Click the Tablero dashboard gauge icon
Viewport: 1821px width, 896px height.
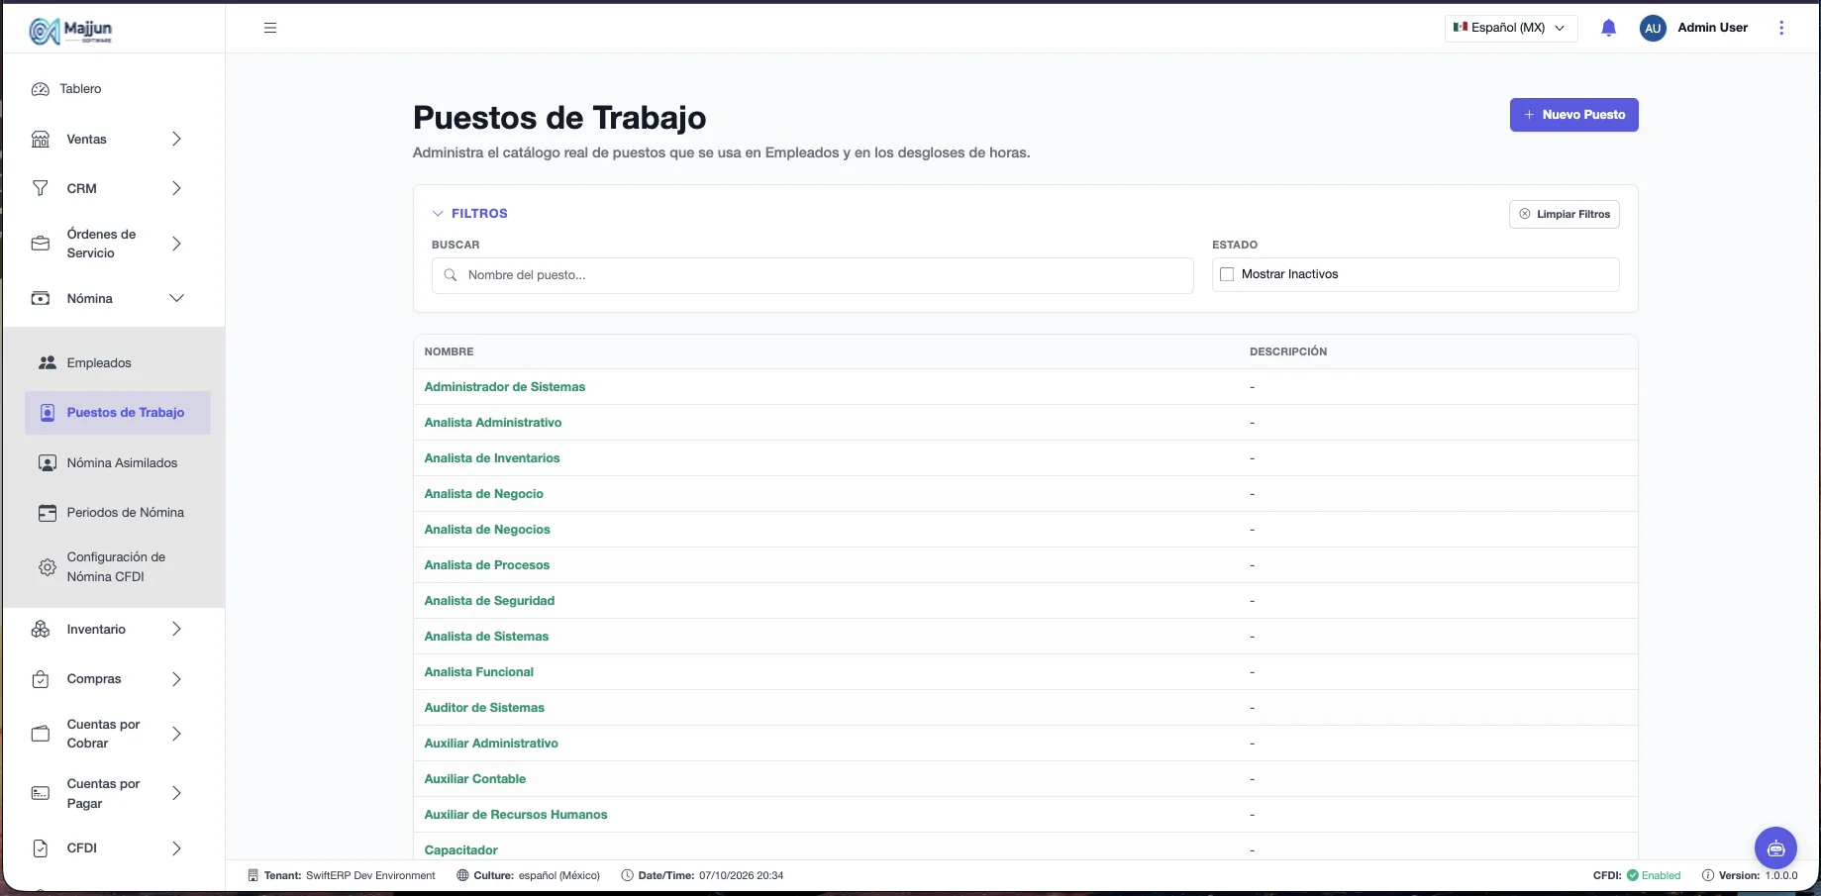pos(40,89)
